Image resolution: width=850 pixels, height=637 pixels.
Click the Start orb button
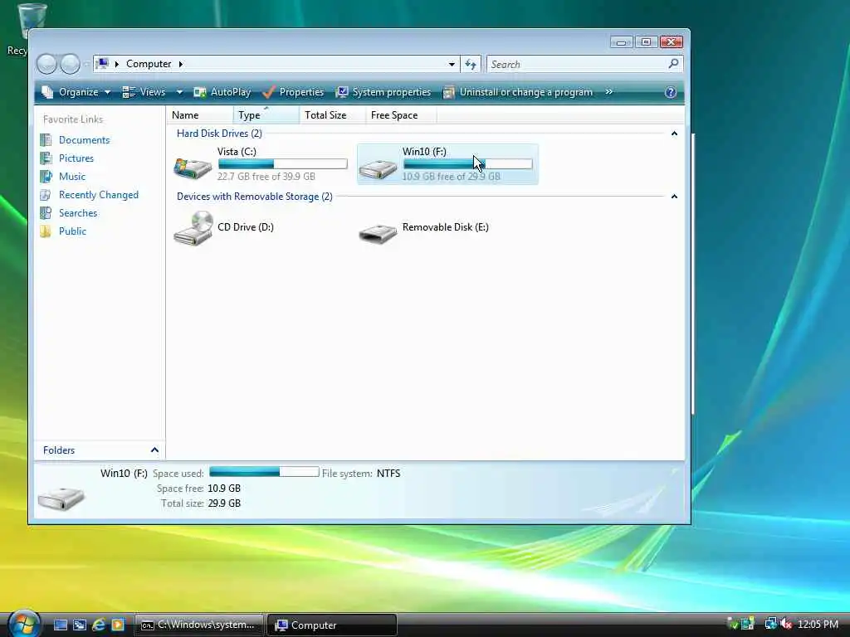point(24,624)
